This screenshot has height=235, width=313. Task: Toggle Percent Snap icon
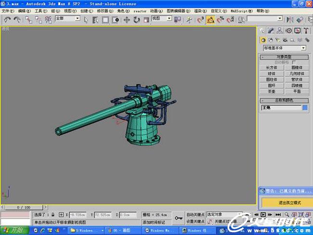point(221,20)
